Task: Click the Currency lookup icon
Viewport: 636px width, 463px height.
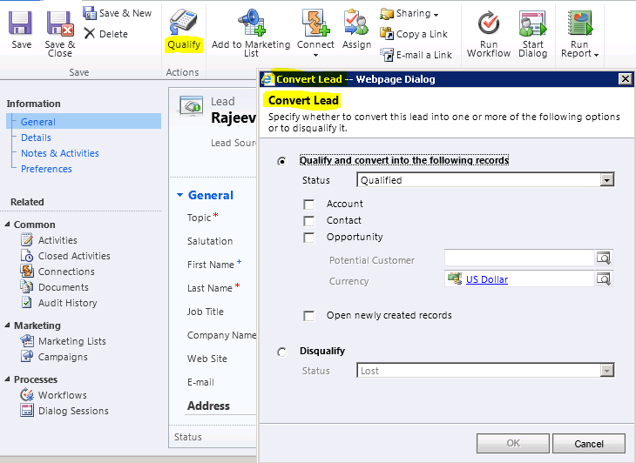Action: pyautogui.click(x=604, y=279)
